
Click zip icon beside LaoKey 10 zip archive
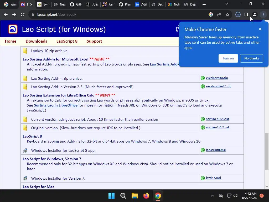click(25, 51)
